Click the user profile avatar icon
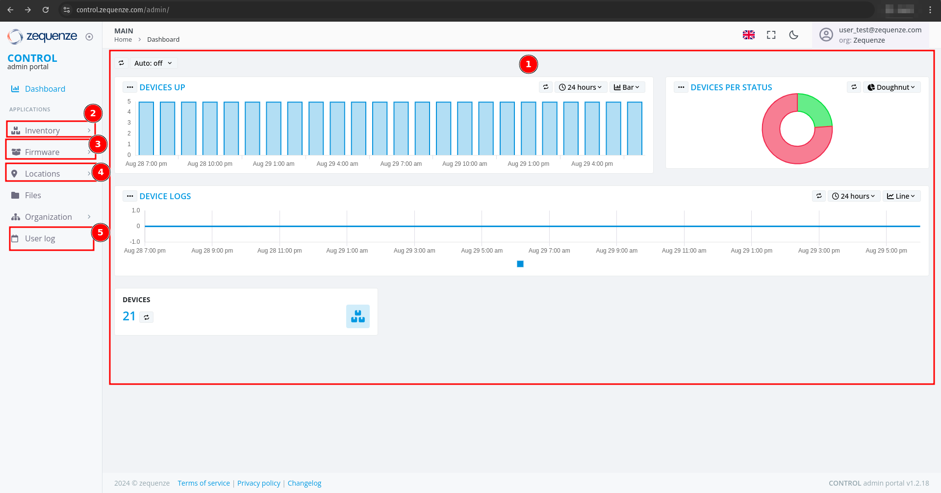Image resolution: width=941 pixels, height=493 pixels. (x=826, y=35)
